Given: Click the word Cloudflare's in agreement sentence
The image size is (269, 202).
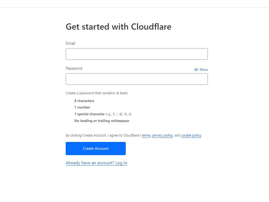Looking at the screenshot, I should (132, 135).
